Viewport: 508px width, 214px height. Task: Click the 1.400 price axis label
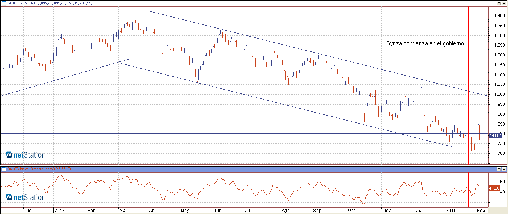[499, 16]
